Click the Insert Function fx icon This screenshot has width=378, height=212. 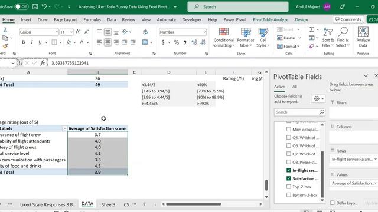click(43, 63)
